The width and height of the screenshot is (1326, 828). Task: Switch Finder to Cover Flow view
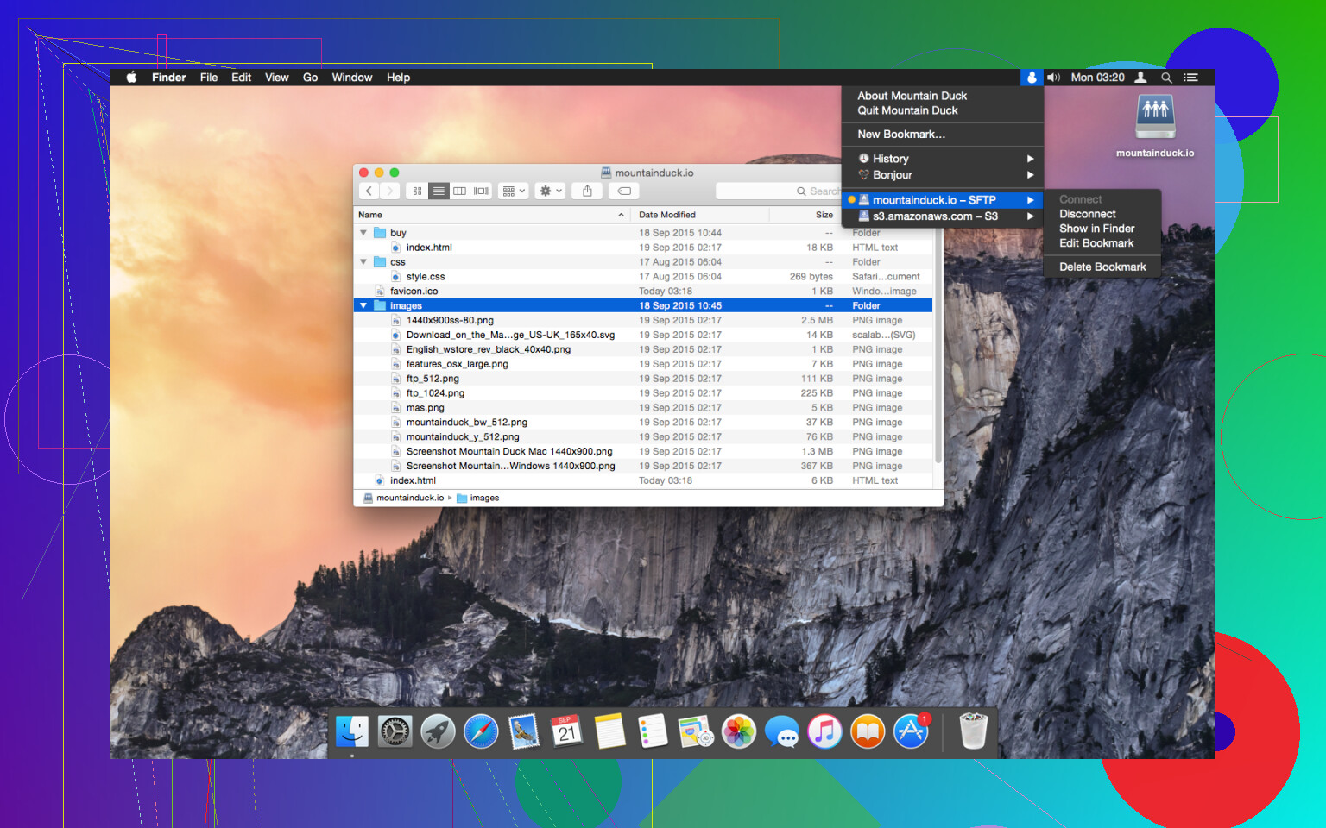tap(482, 191)
